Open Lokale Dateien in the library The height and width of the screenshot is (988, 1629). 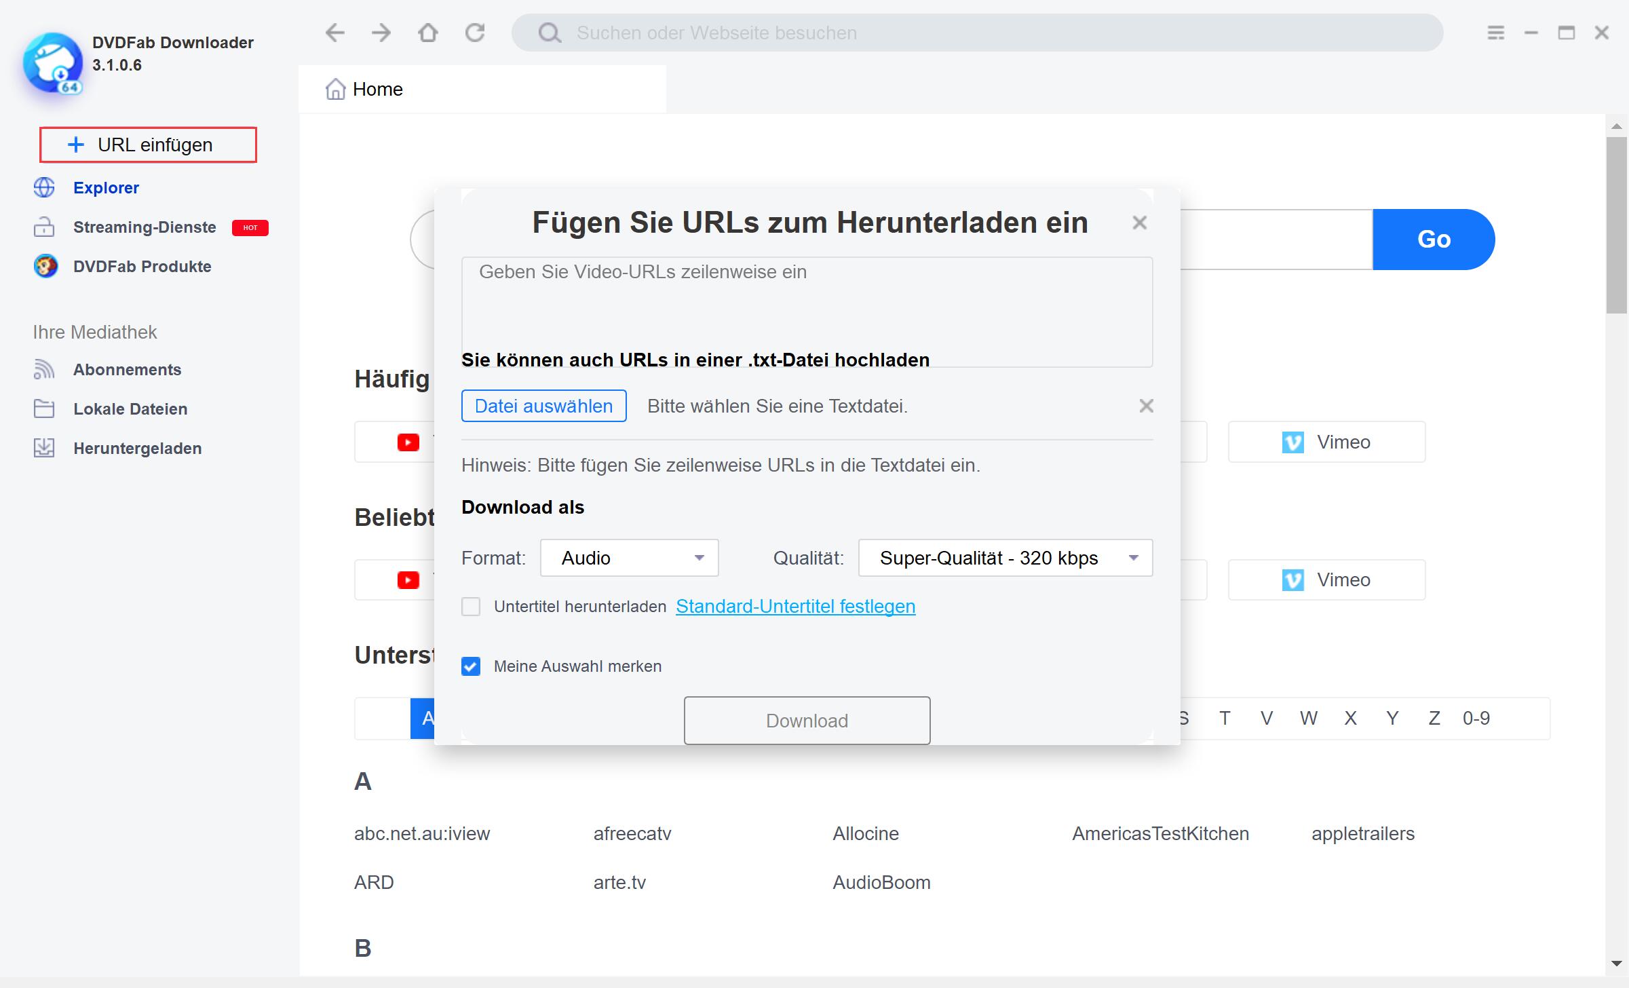pos(130,408)
